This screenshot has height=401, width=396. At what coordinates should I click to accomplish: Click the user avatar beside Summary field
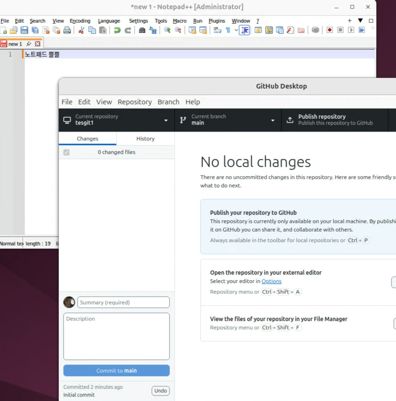(x=69, y=302)
